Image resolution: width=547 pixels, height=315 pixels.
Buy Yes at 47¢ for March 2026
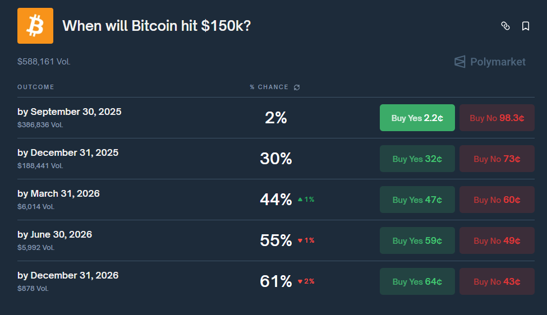pos(417,200)
